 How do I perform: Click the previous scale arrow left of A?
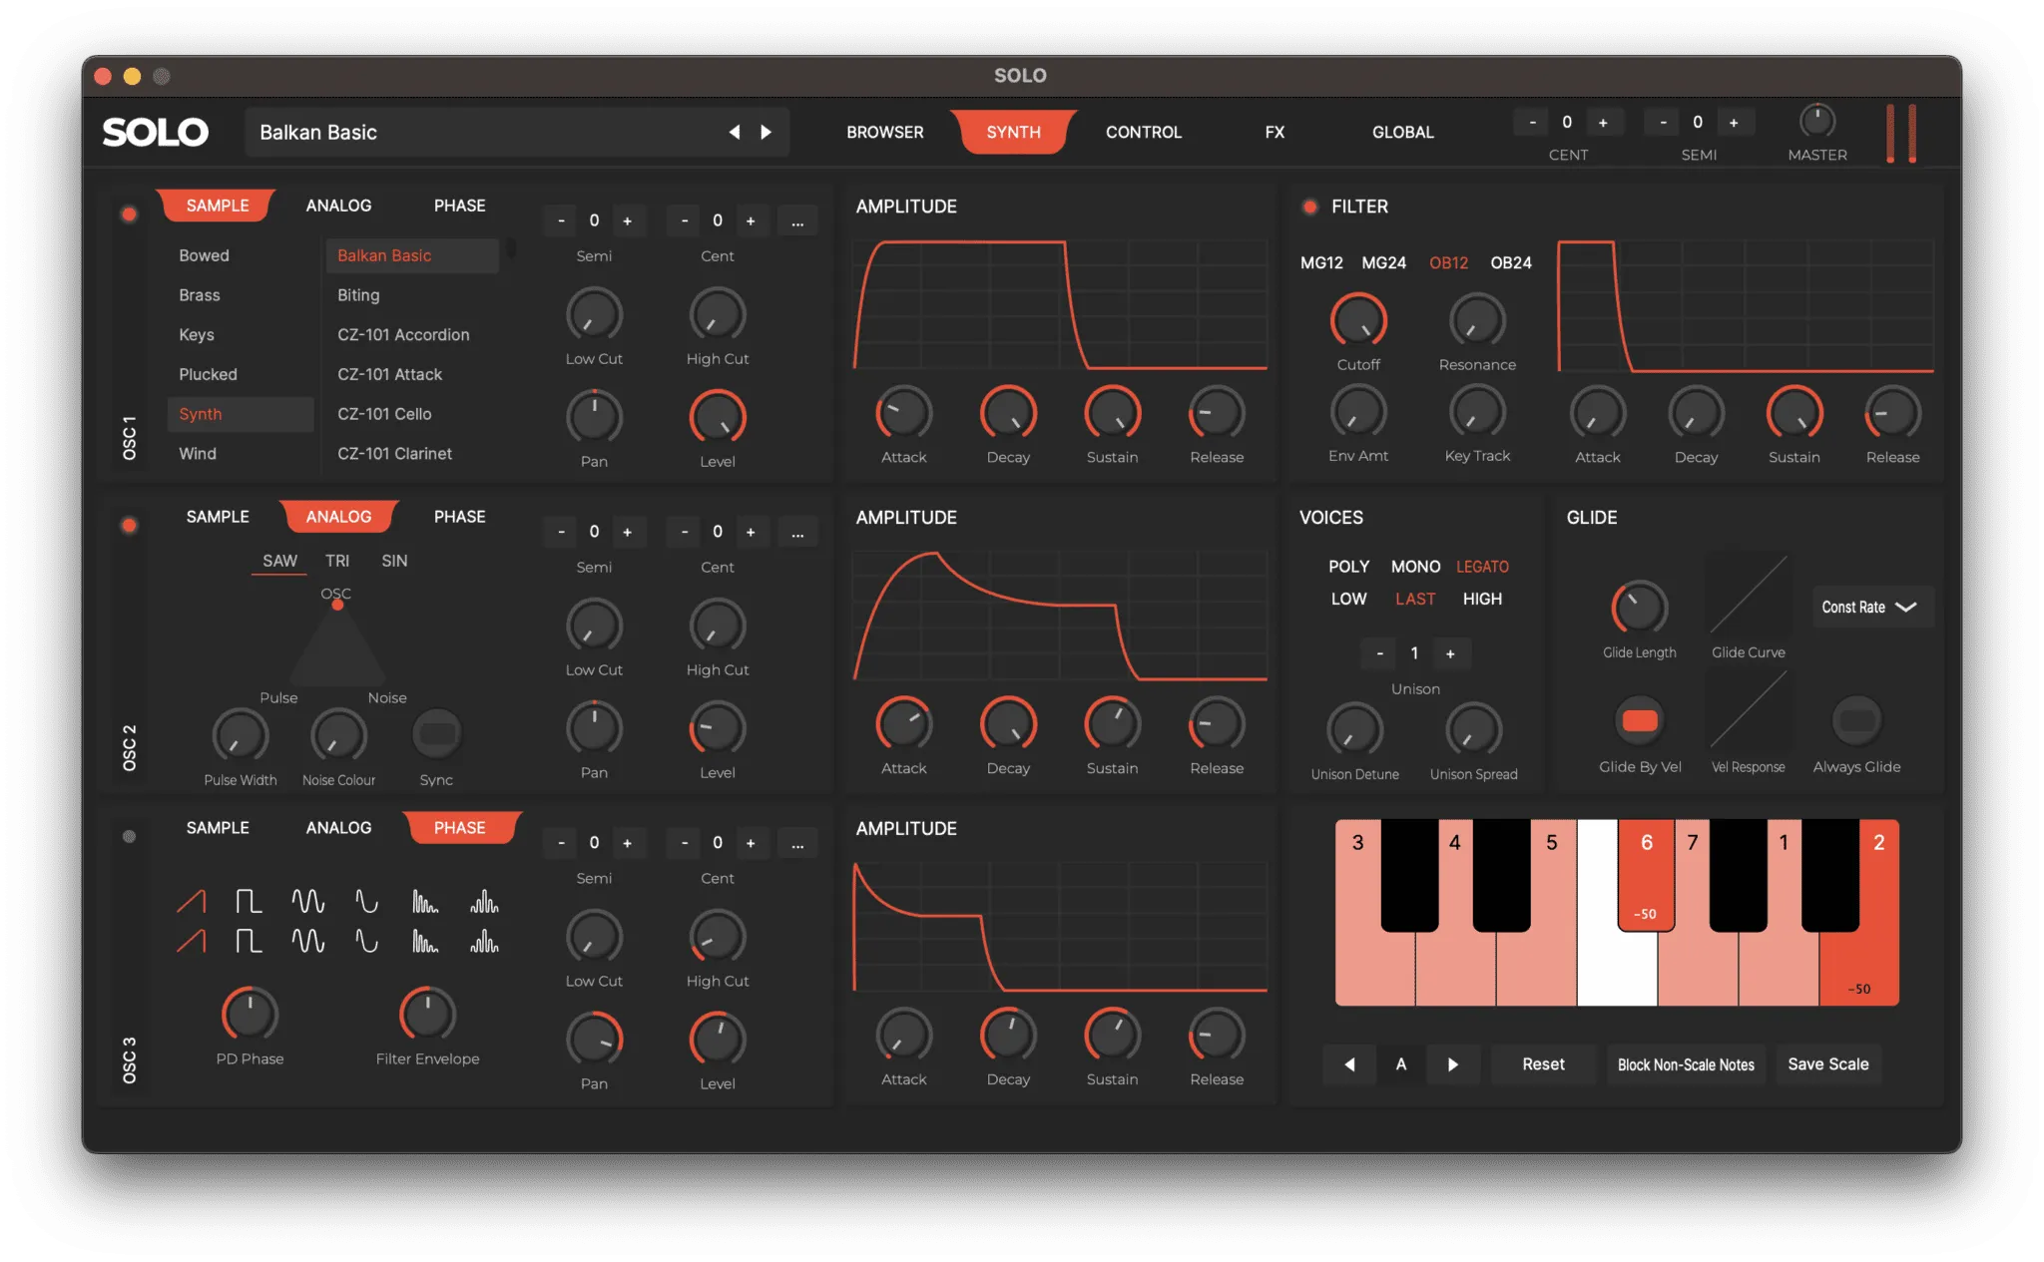[x=1349, y=1064]
